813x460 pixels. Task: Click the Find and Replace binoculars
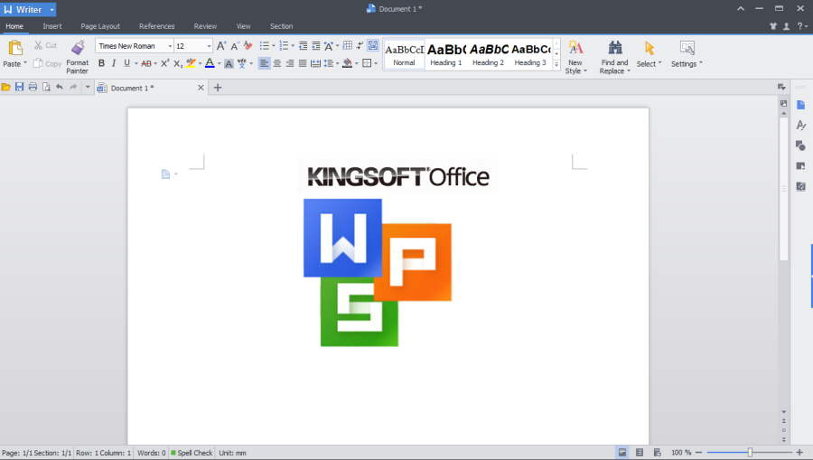614,48
